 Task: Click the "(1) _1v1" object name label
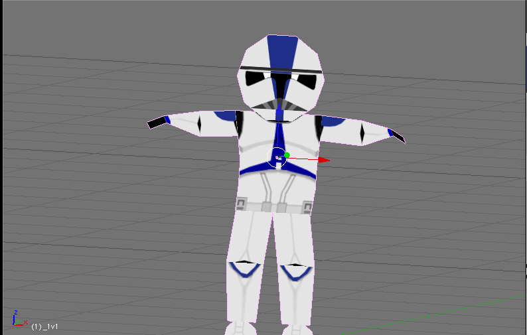pos(44,326)
